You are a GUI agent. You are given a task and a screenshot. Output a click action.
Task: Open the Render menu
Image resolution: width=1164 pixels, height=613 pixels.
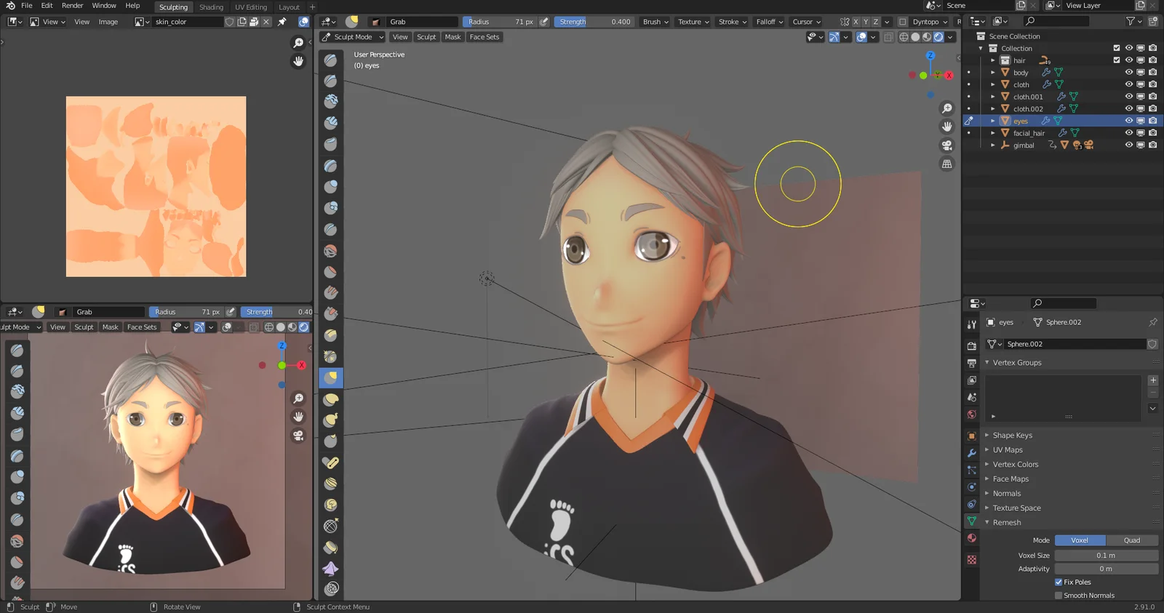pos(72,6)
